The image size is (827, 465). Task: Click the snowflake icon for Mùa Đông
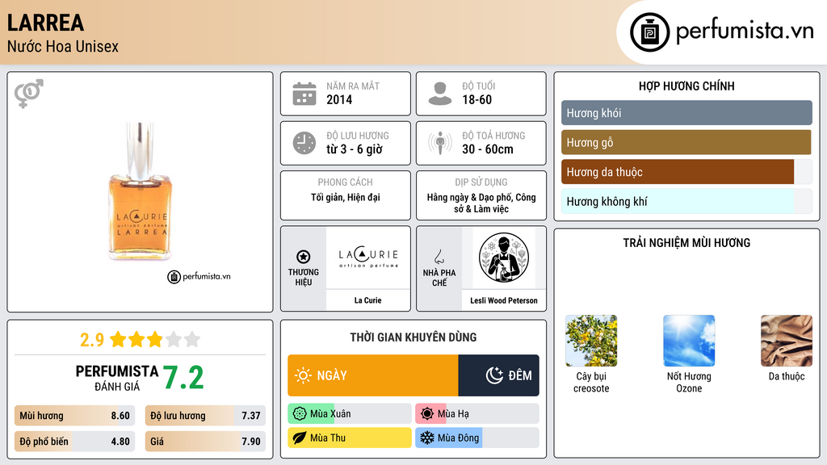point(427,438)
